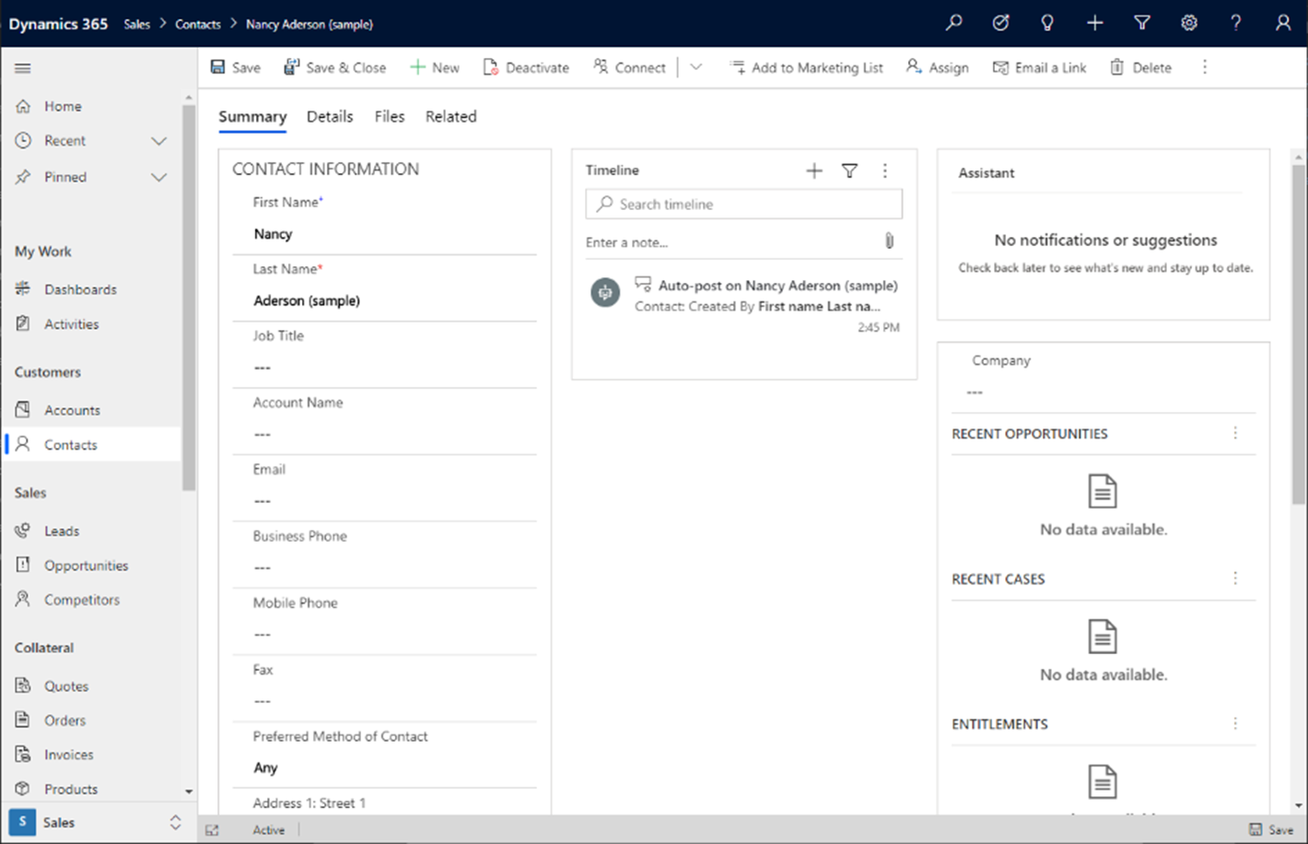Open the relationship insights lightbulb icon
The image size is (1308, 844).
(x=1047, y=22)
